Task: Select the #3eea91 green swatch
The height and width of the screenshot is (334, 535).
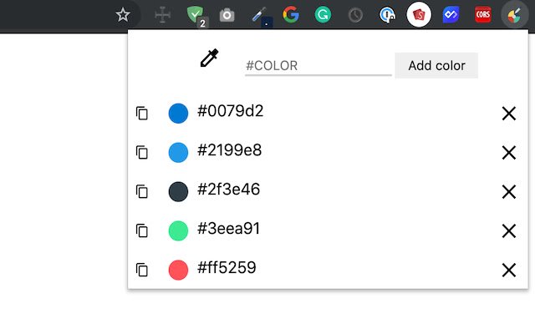Action: (x=178, y=230)
